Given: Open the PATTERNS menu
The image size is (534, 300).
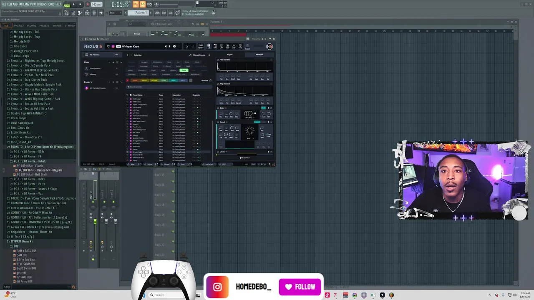Looking at the screenshot, I should (24, 4).
